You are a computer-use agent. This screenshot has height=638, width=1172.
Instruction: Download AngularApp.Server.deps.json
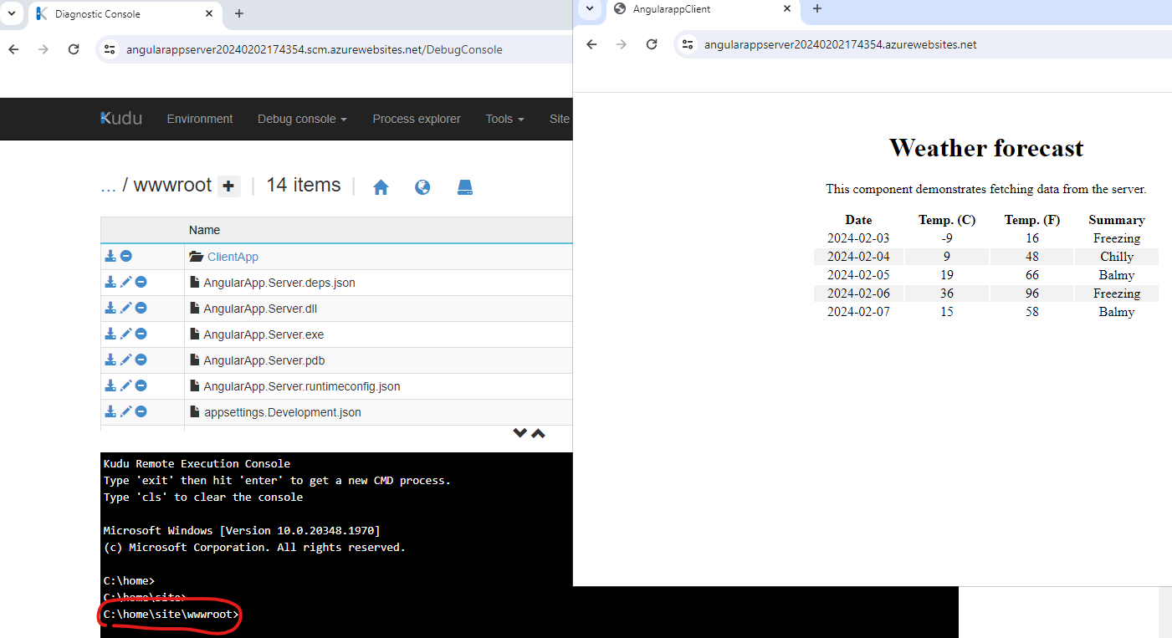[x=110, y=282]
